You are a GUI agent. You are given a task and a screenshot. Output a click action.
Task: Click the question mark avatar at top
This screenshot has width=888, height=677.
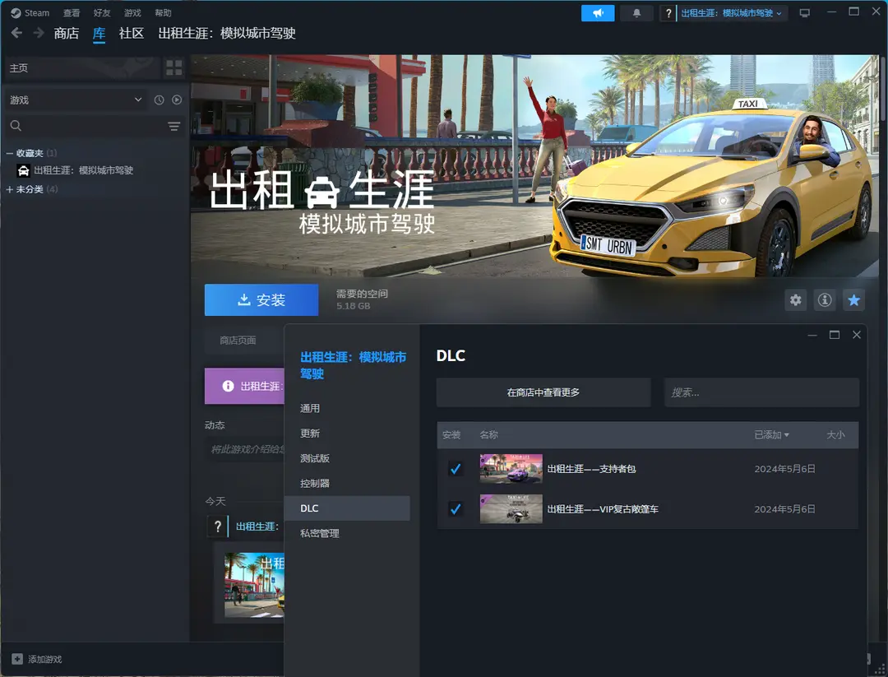[668, 13]
